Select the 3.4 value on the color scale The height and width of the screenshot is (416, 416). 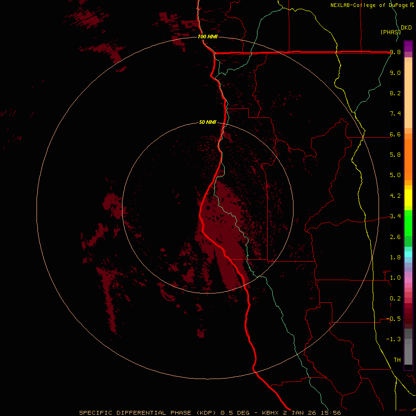[395, 216]
